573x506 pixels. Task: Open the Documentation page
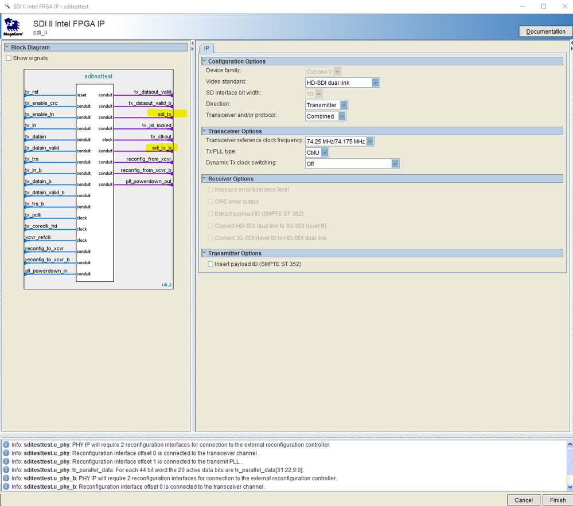[545, 32]
